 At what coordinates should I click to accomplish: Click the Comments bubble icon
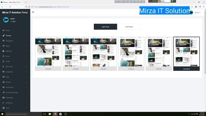(4, 87)
